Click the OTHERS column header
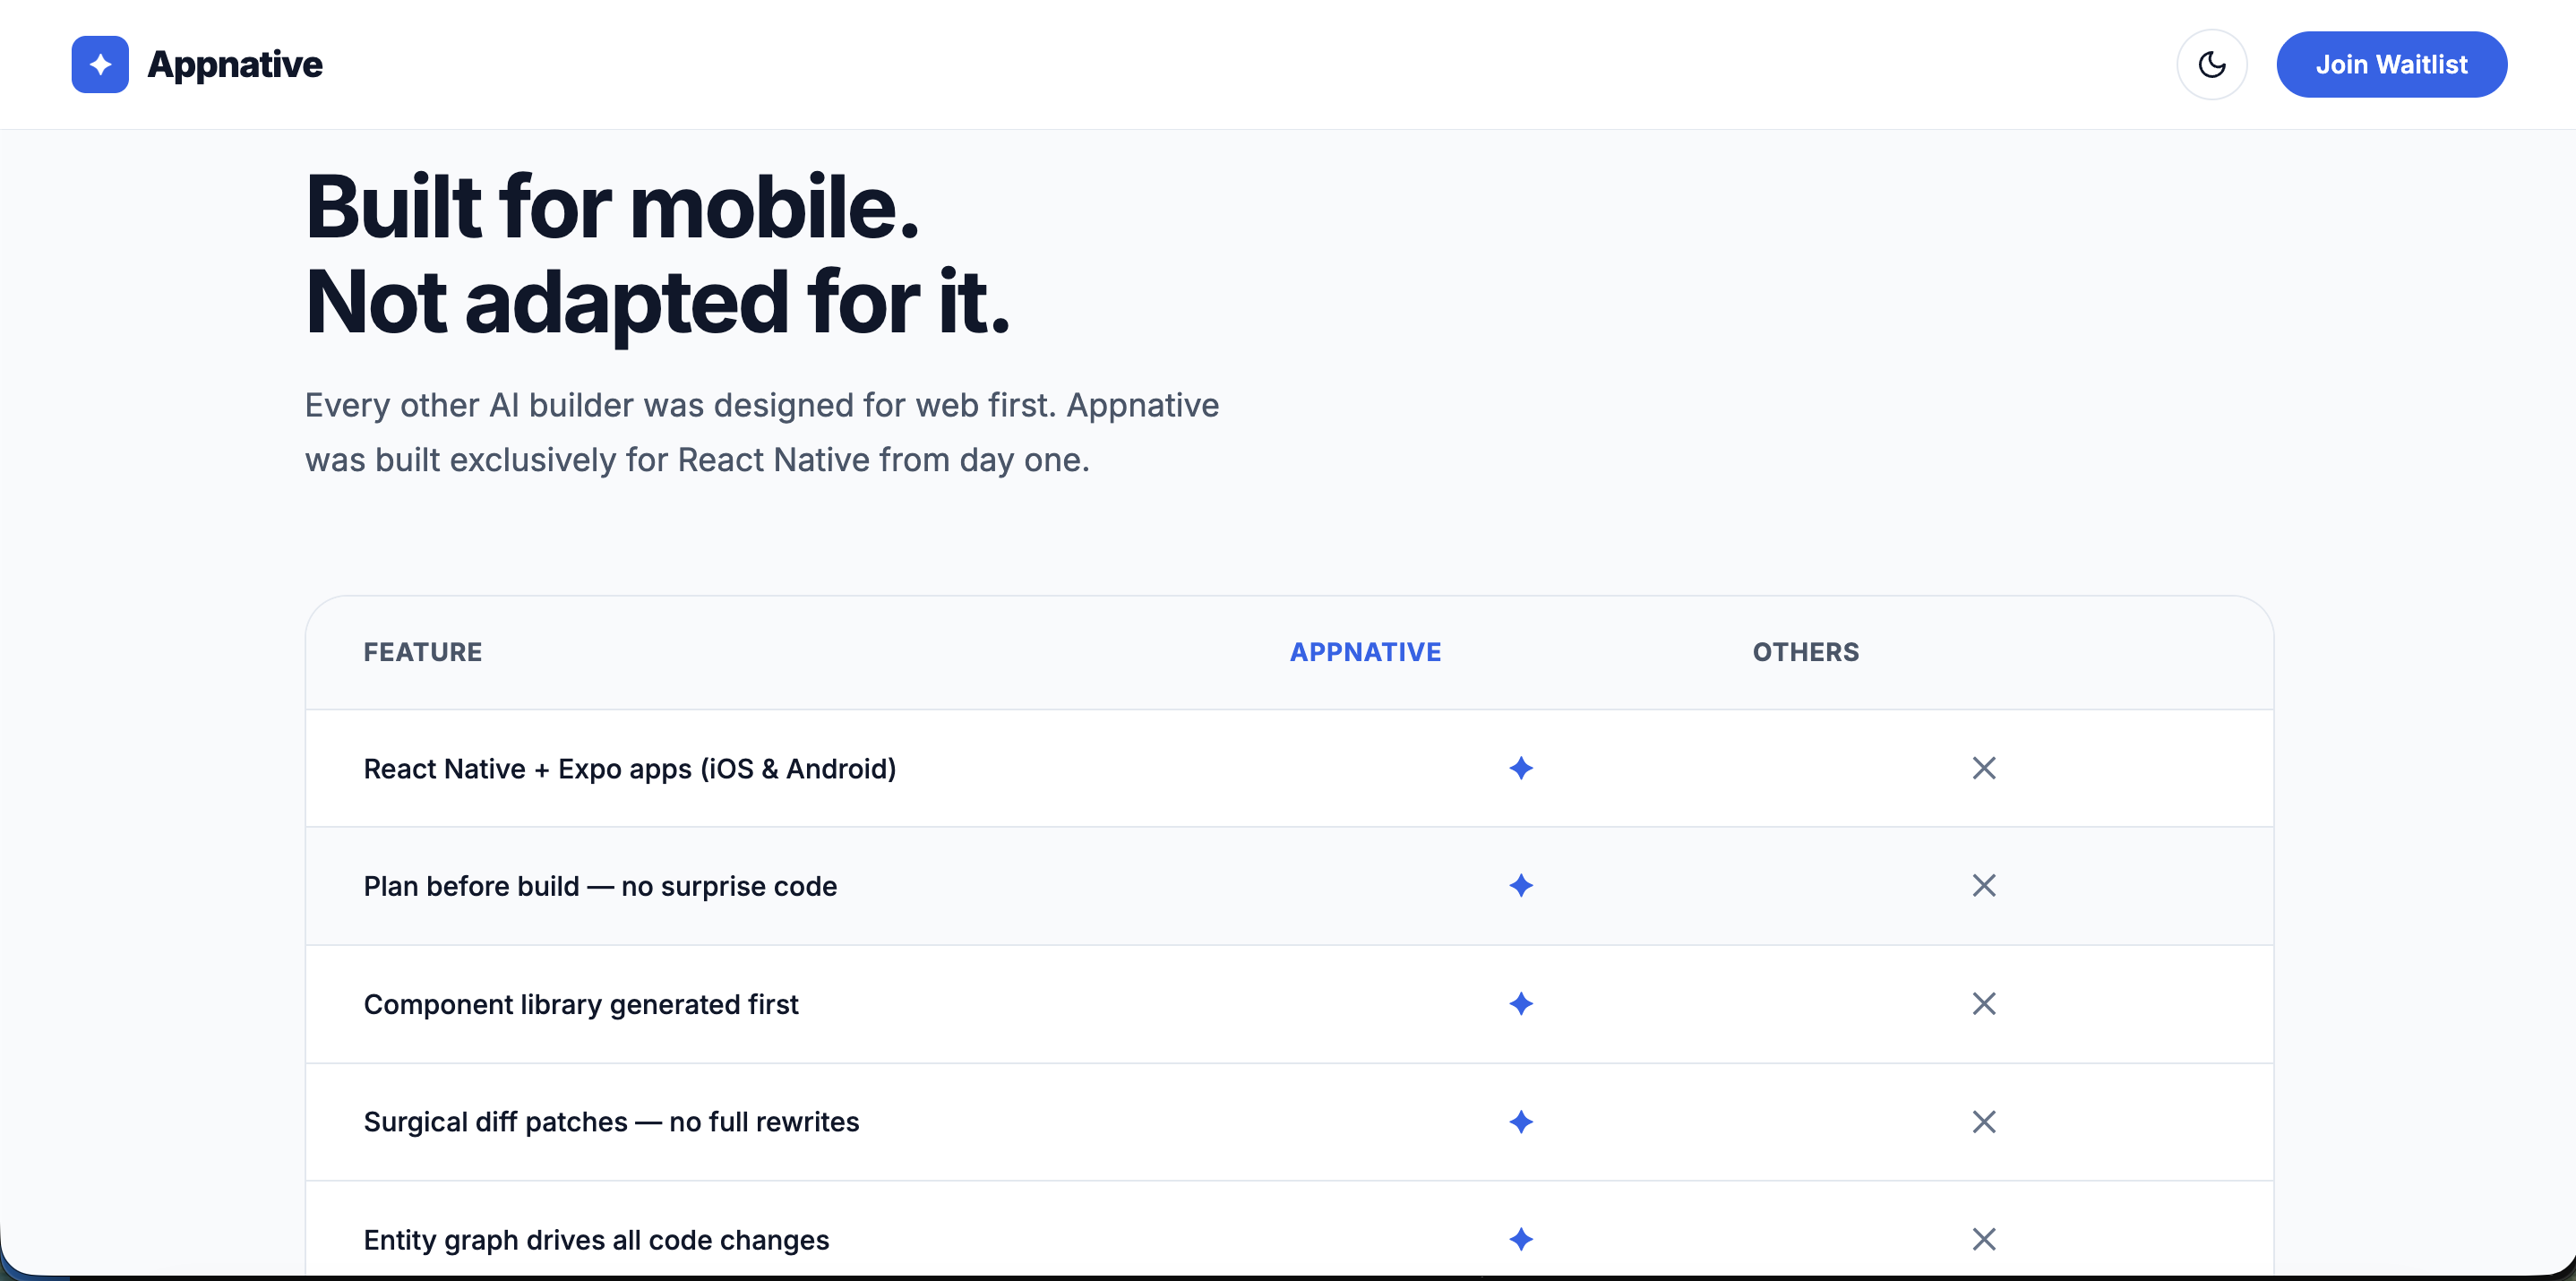 1805,651
